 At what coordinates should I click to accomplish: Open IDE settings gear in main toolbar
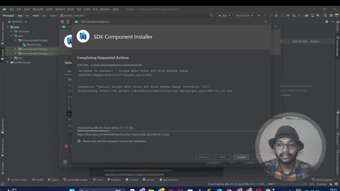331,15
